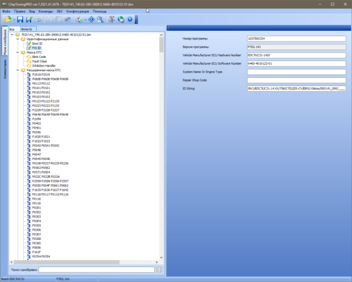This screenshot has width=352, height=282.
Task: Switch to the Фильтр tab
Action: coord(28,29)
